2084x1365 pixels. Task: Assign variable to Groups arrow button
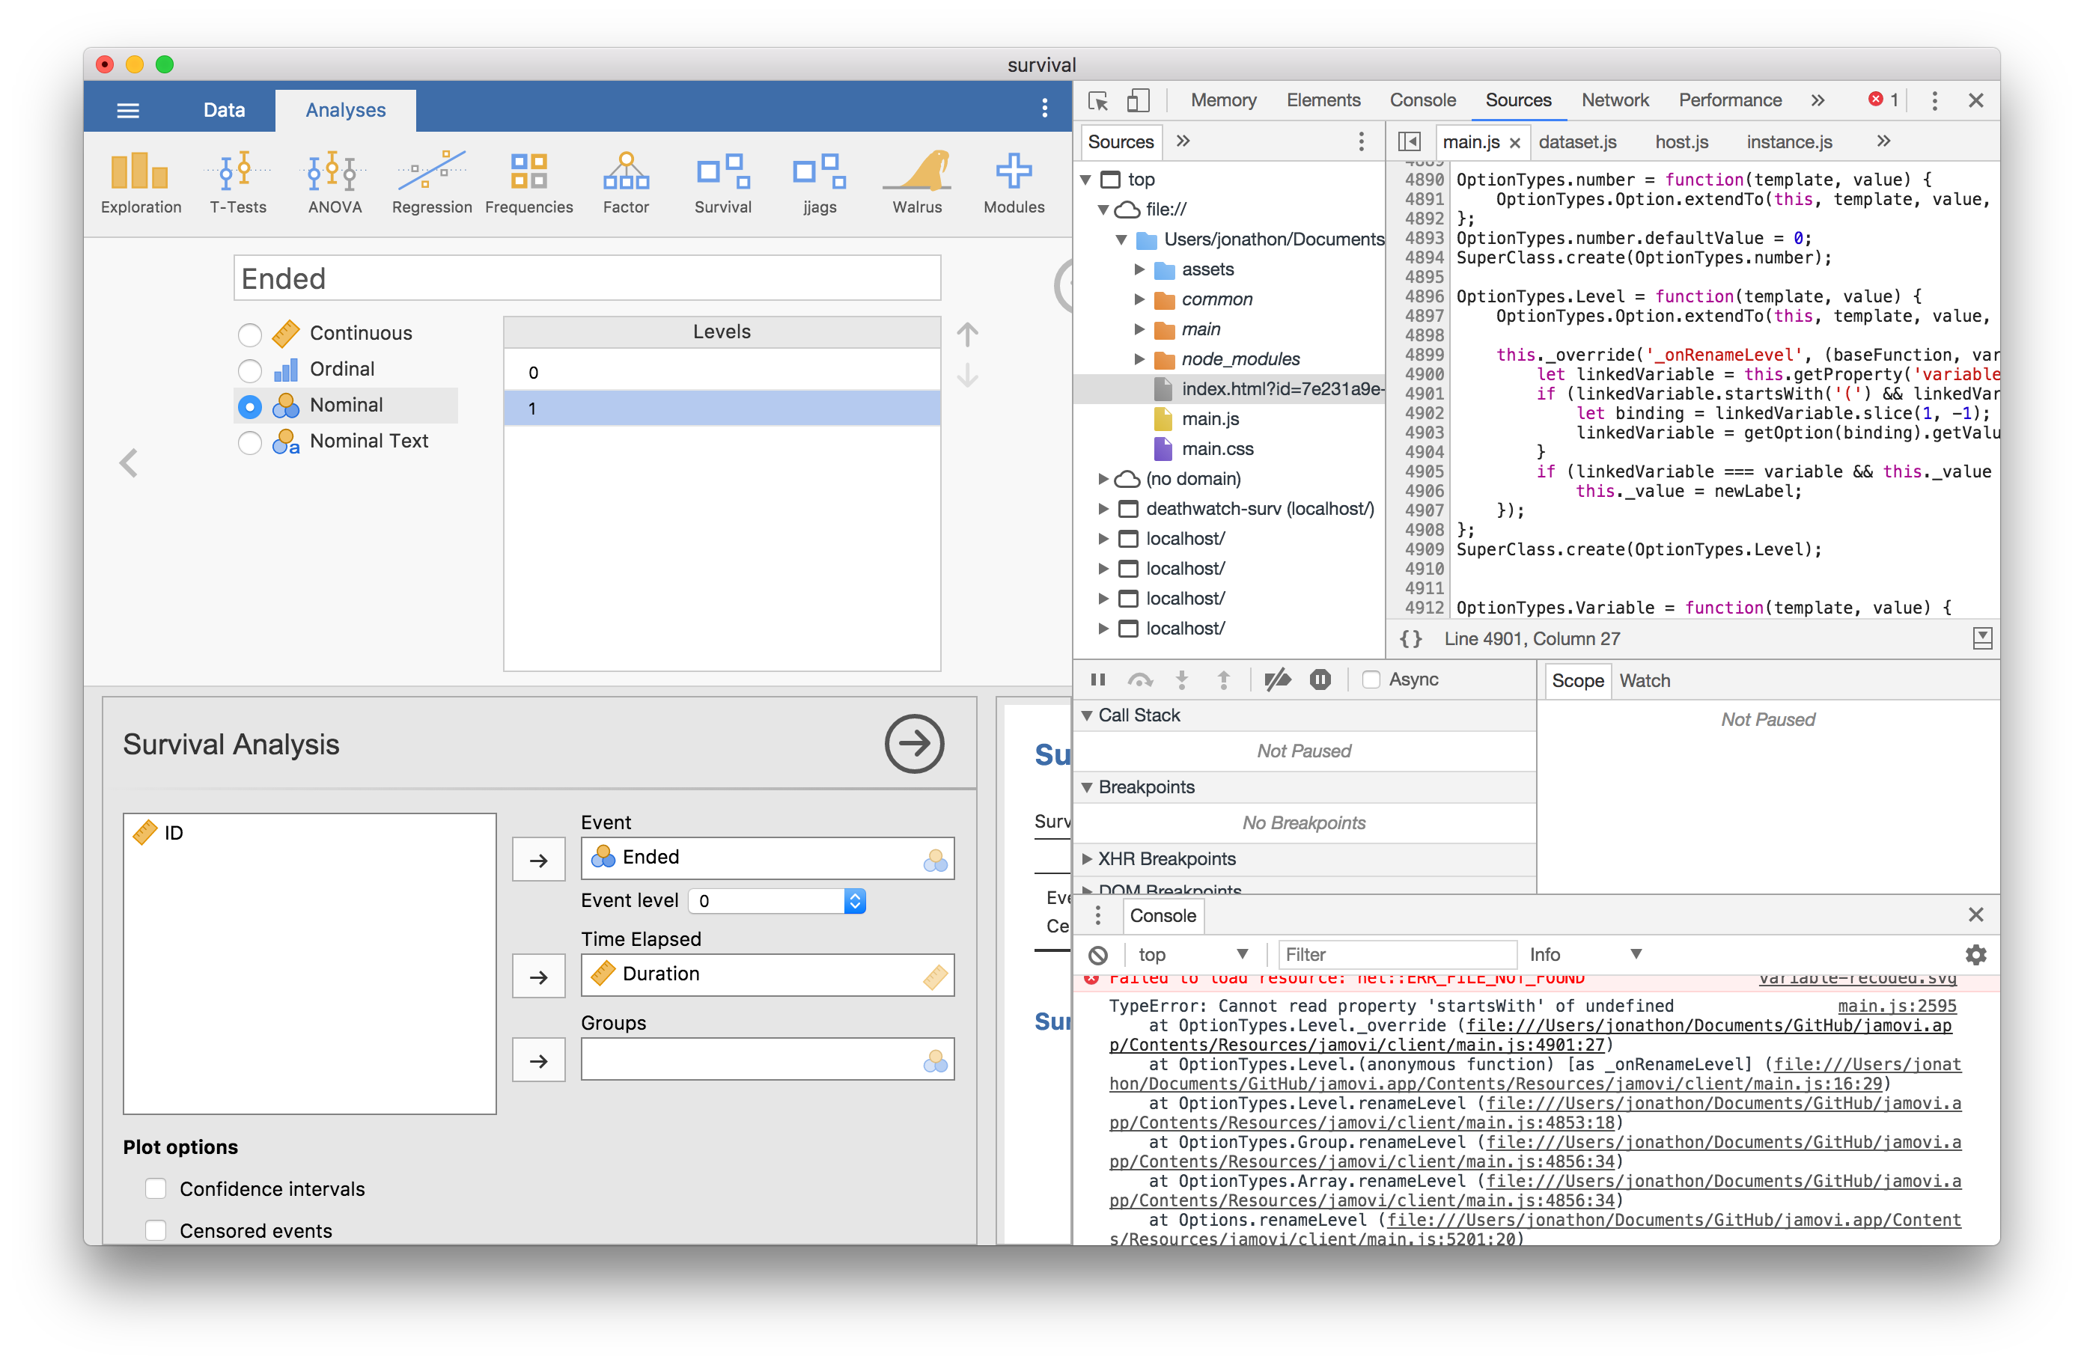tap(538, 1060)
